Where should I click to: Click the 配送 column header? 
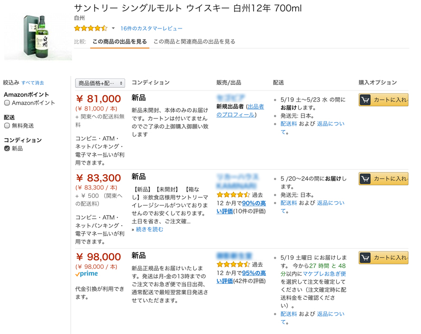coord(278,83)
